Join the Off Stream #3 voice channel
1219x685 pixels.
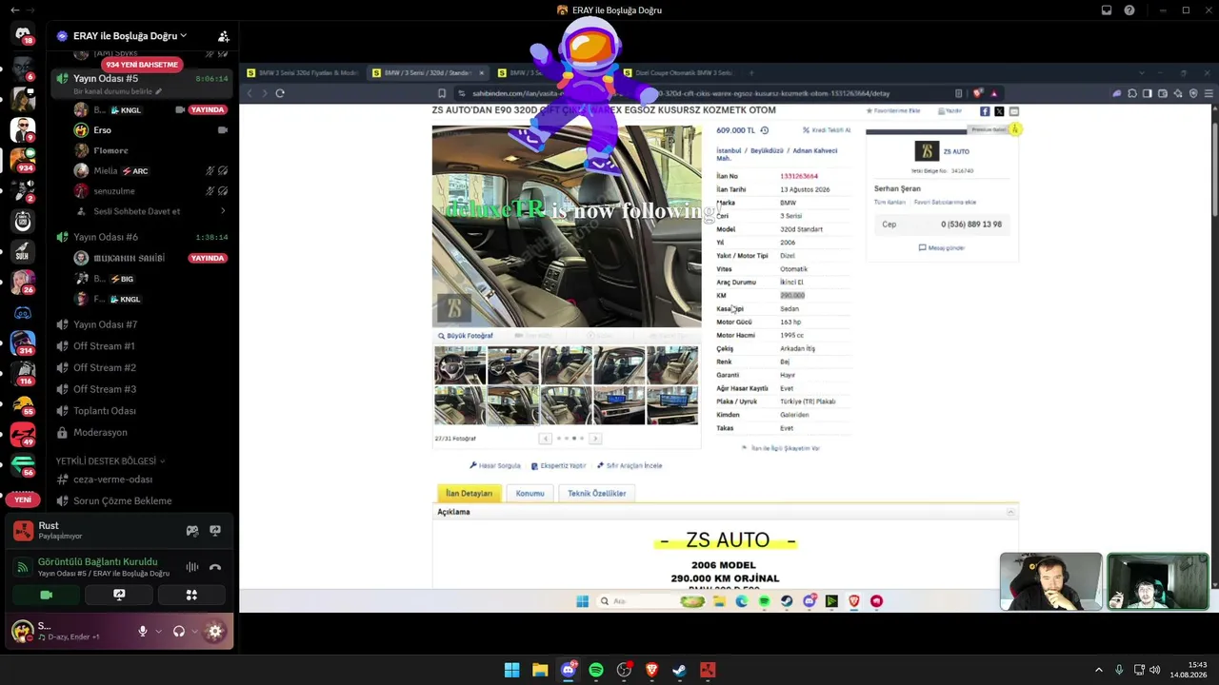click(x=105, y=389)
